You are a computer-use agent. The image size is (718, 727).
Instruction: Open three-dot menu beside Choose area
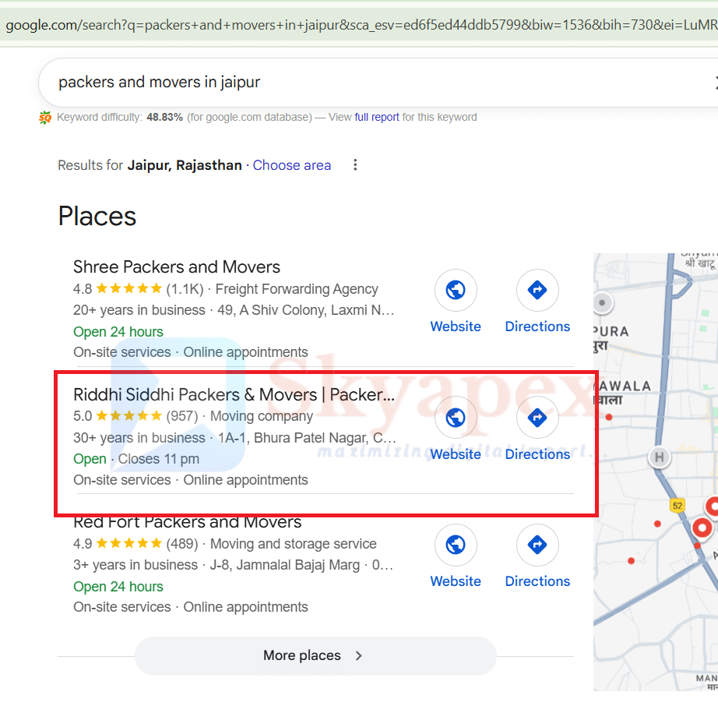[355, 165]
